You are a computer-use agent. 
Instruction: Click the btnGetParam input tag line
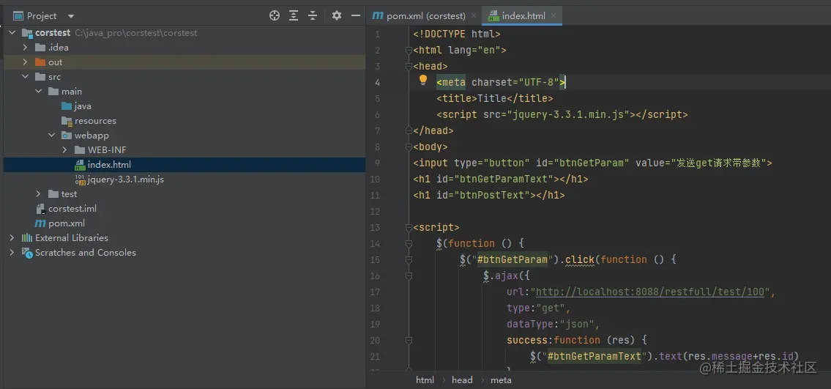click(x=592, y=163)
